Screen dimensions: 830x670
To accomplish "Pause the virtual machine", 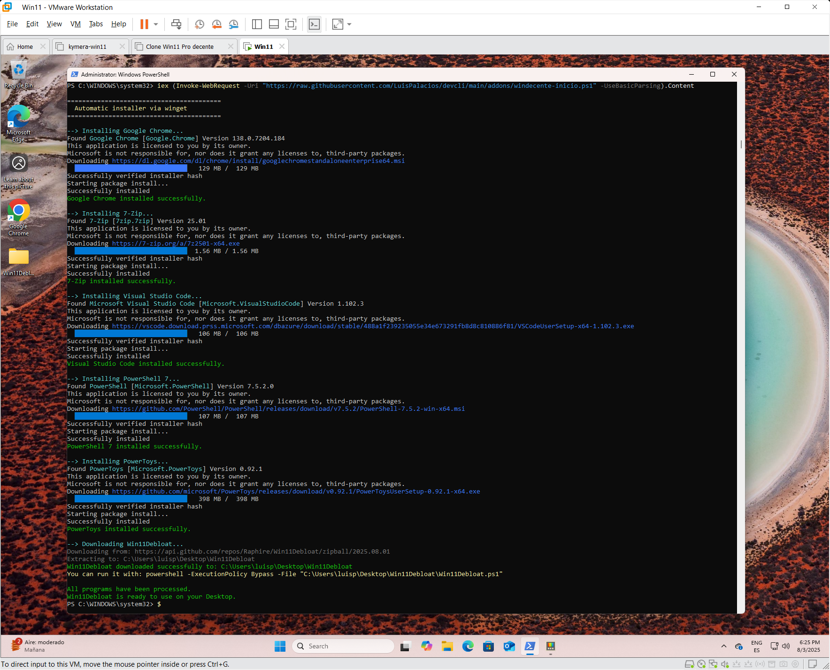I will (144, 24).
